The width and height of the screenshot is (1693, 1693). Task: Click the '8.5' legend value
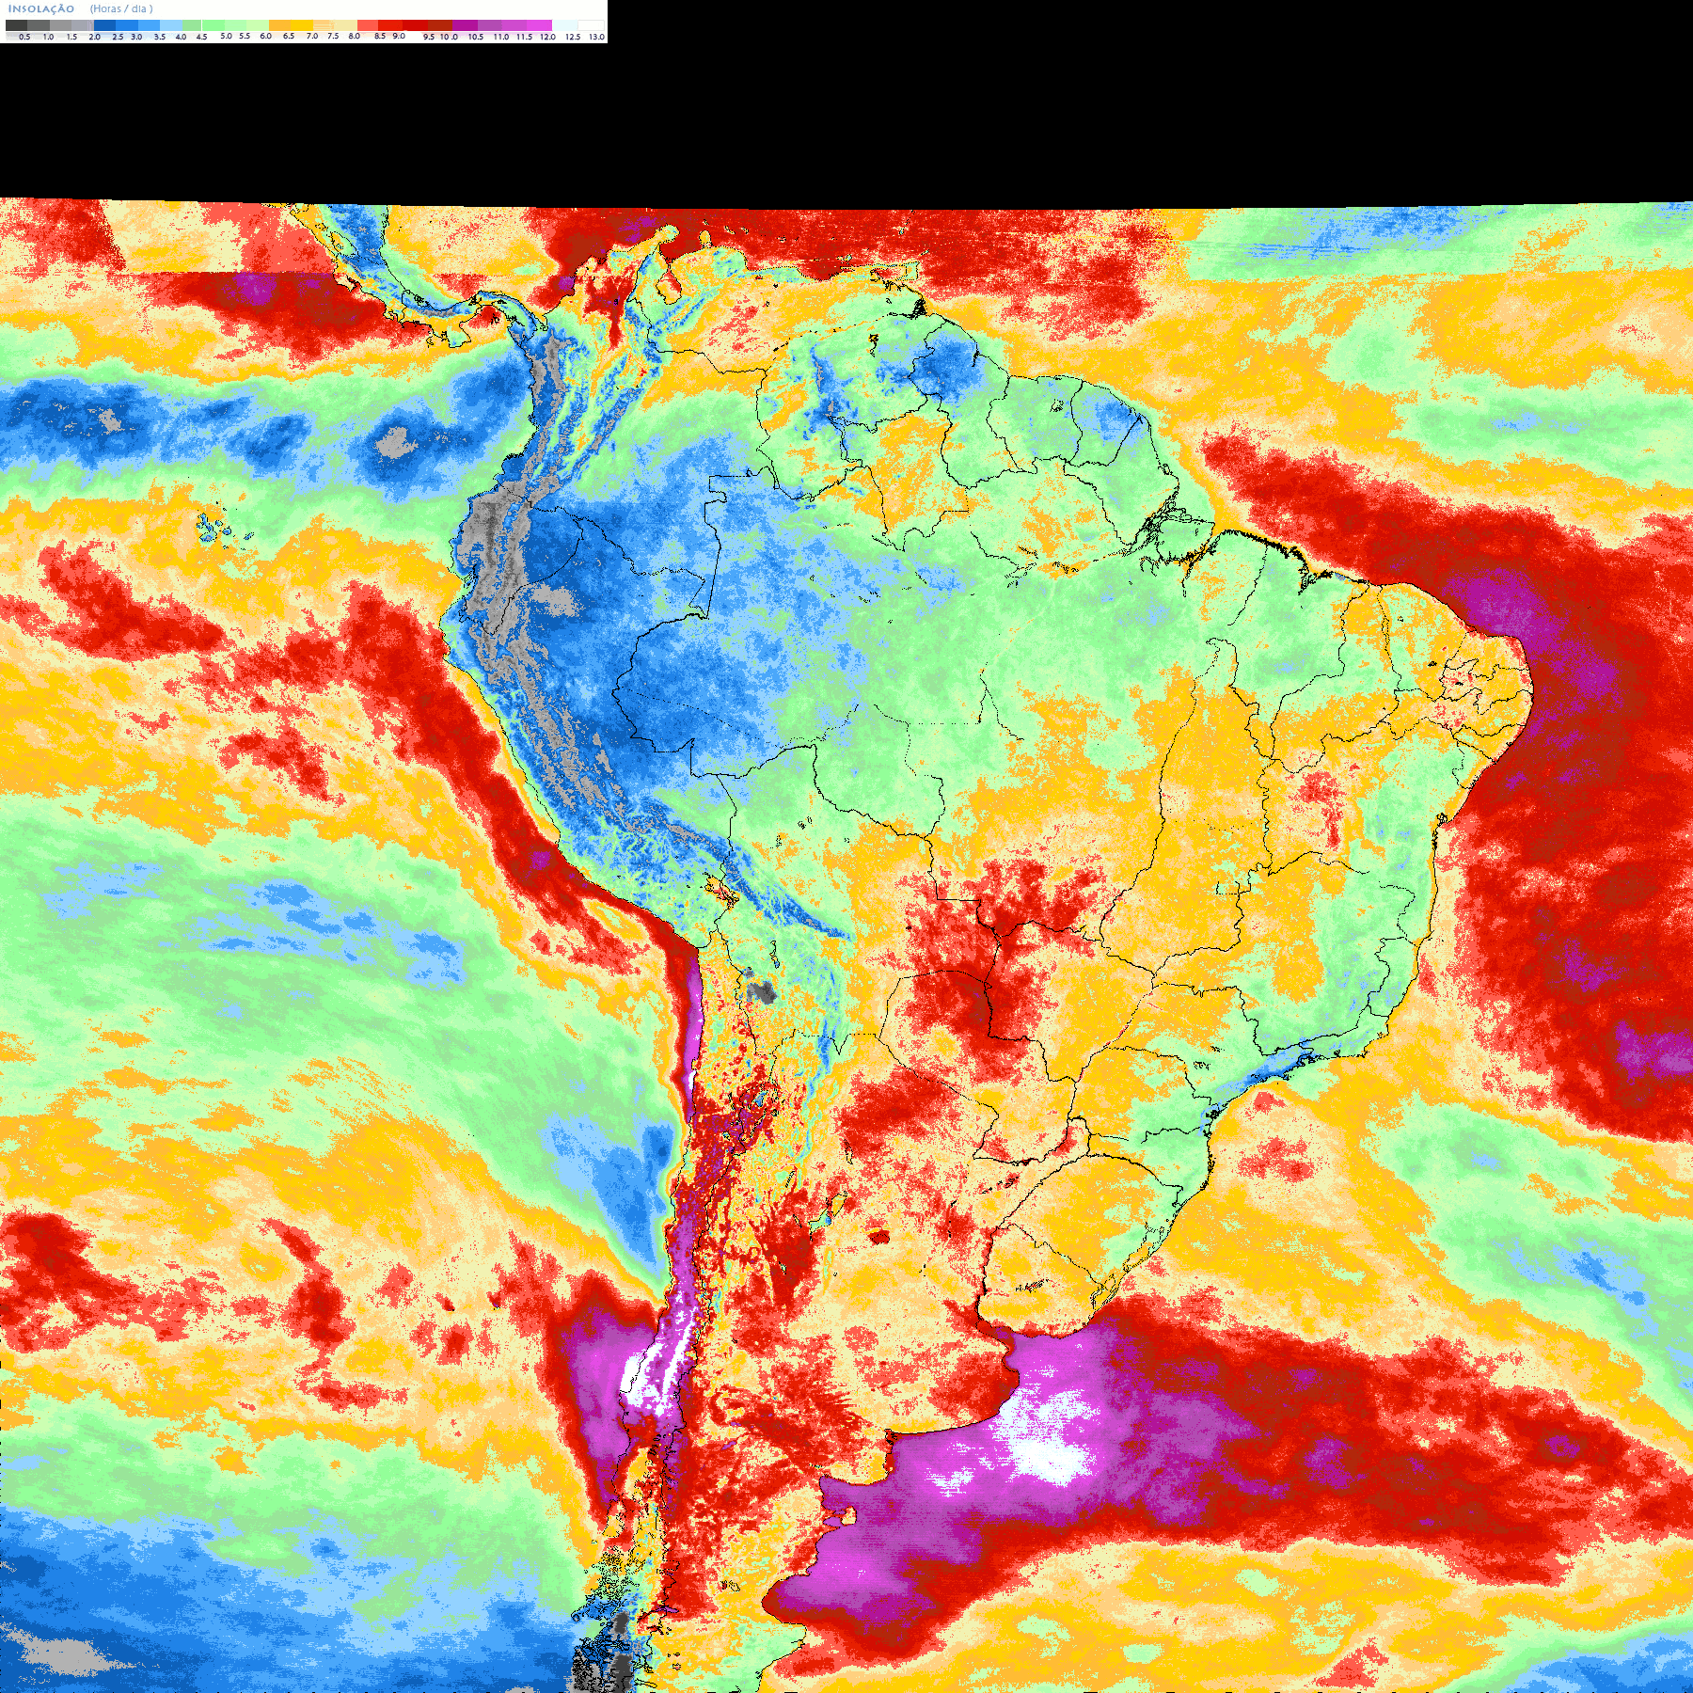[380, 36]
